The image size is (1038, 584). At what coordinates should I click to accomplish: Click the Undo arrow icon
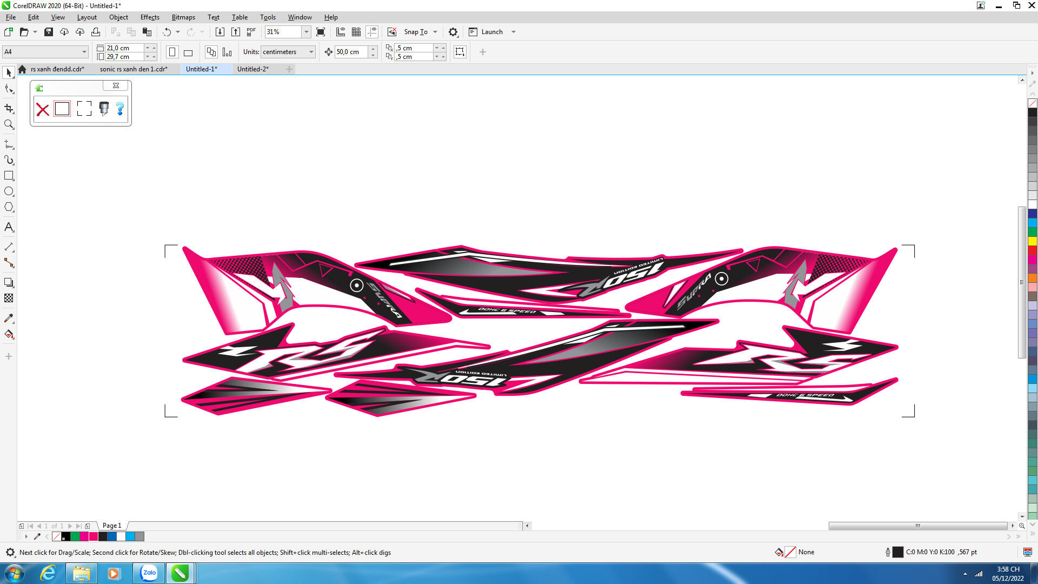click(x=167, y=32)
